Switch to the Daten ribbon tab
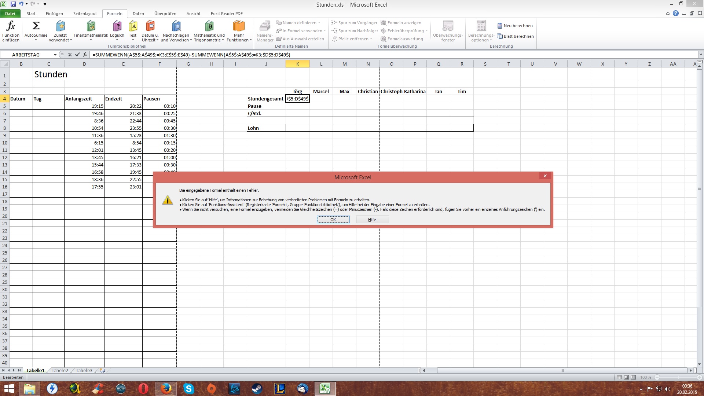 (x=138, y=14)
